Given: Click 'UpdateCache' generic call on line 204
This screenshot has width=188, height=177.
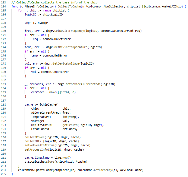Looking at the screenshot, I should (44, 170).
